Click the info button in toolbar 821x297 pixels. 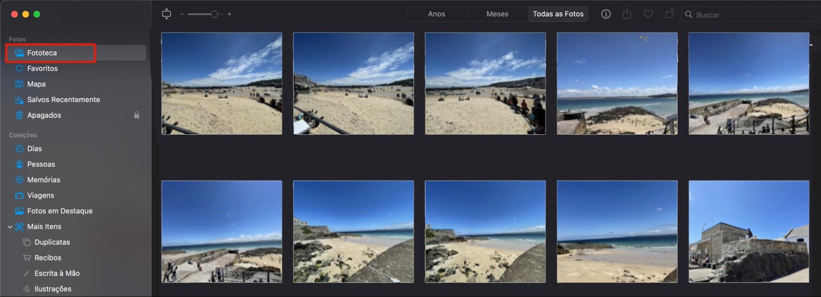click(606, 14)
